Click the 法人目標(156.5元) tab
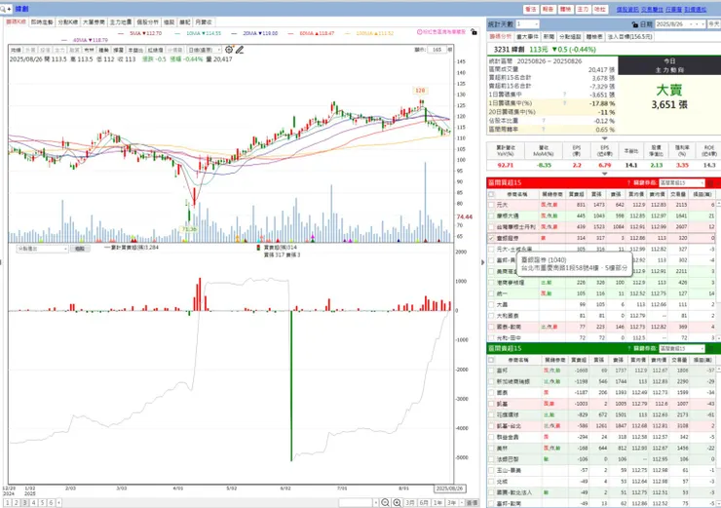This screenshot has width=721, height=508. point(630,36)
